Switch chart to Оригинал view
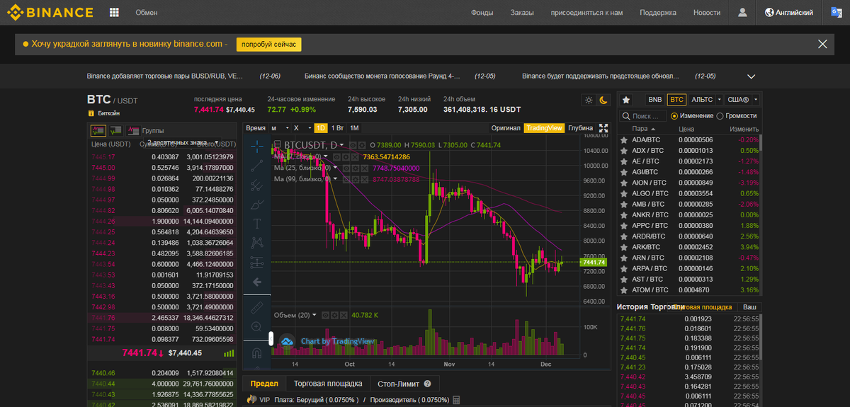Viewport: 850px width, 407px height. 506,128
